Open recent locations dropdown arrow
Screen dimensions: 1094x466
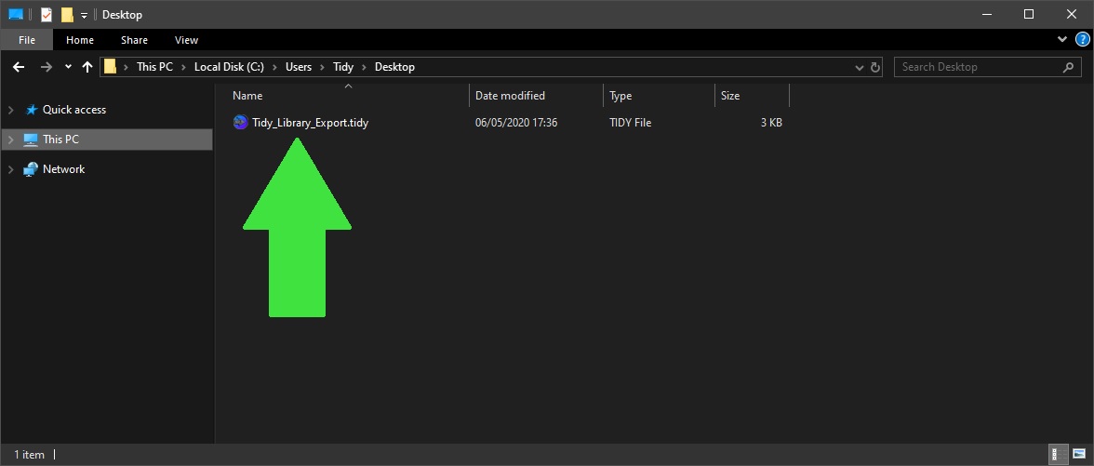pos(68,67)
